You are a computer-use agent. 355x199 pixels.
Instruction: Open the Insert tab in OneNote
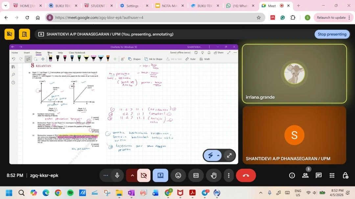coord(27,53)
